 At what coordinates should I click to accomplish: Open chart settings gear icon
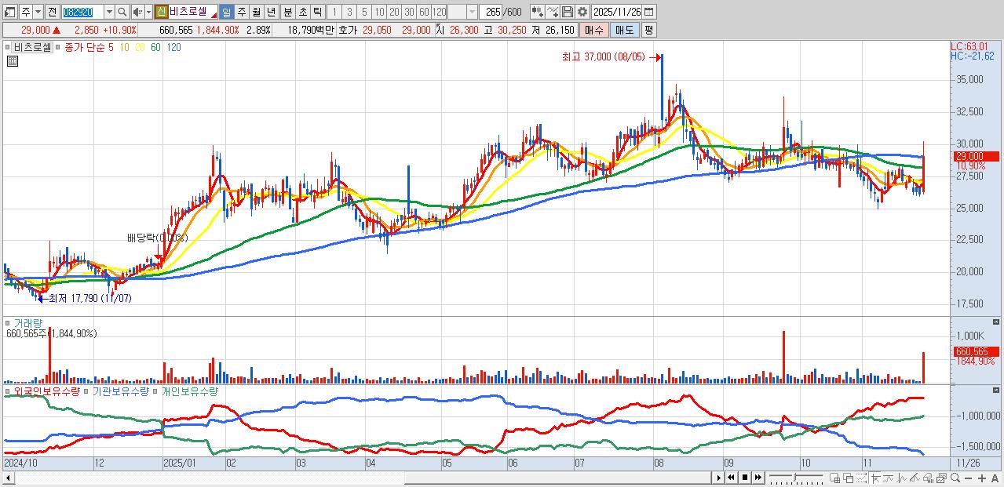pyautogui.click(x=582, y=12)
